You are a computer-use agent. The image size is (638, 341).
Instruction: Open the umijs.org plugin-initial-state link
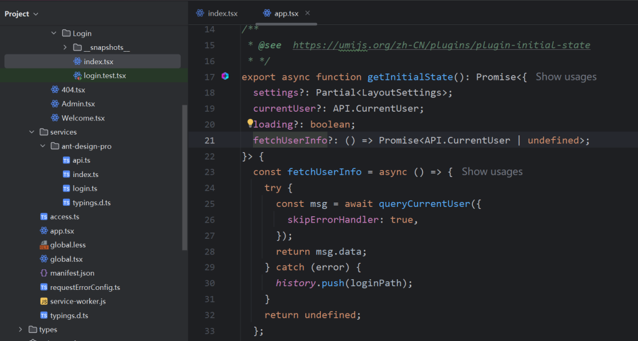click(442, 45)
